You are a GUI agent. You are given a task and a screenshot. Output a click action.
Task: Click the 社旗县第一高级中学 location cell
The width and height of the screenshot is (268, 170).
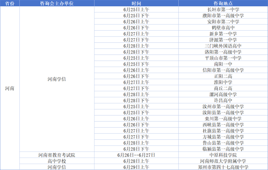[x=223, y=131]
